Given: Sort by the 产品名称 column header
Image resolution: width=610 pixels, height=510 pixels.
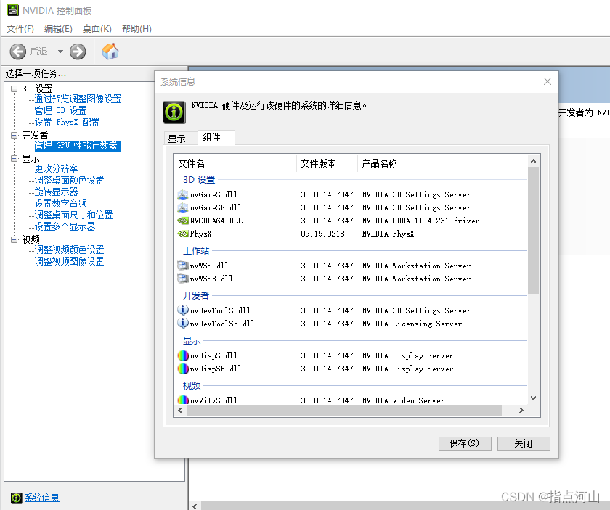Looking at the screenshot, I should coord(443,163).
